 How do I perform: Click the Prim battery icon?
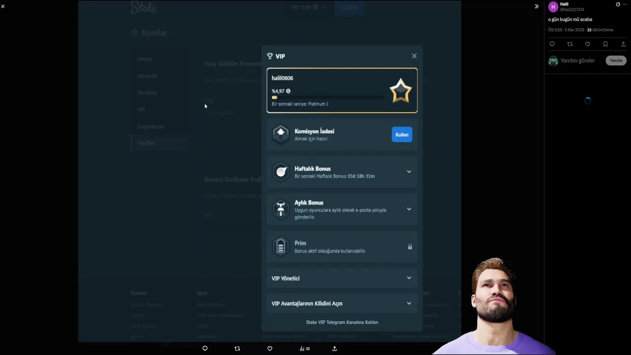(x=280, y=247)
